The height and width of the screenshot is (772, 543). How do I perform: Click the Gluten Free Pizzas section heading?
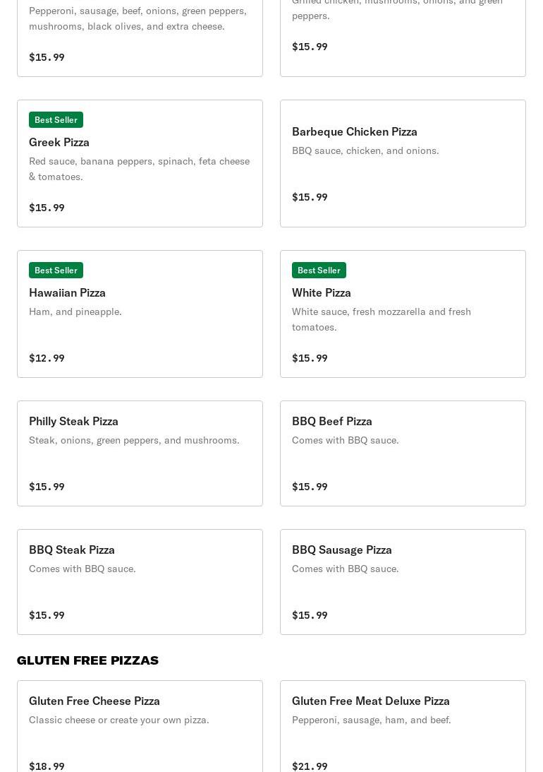coord(87,660)
